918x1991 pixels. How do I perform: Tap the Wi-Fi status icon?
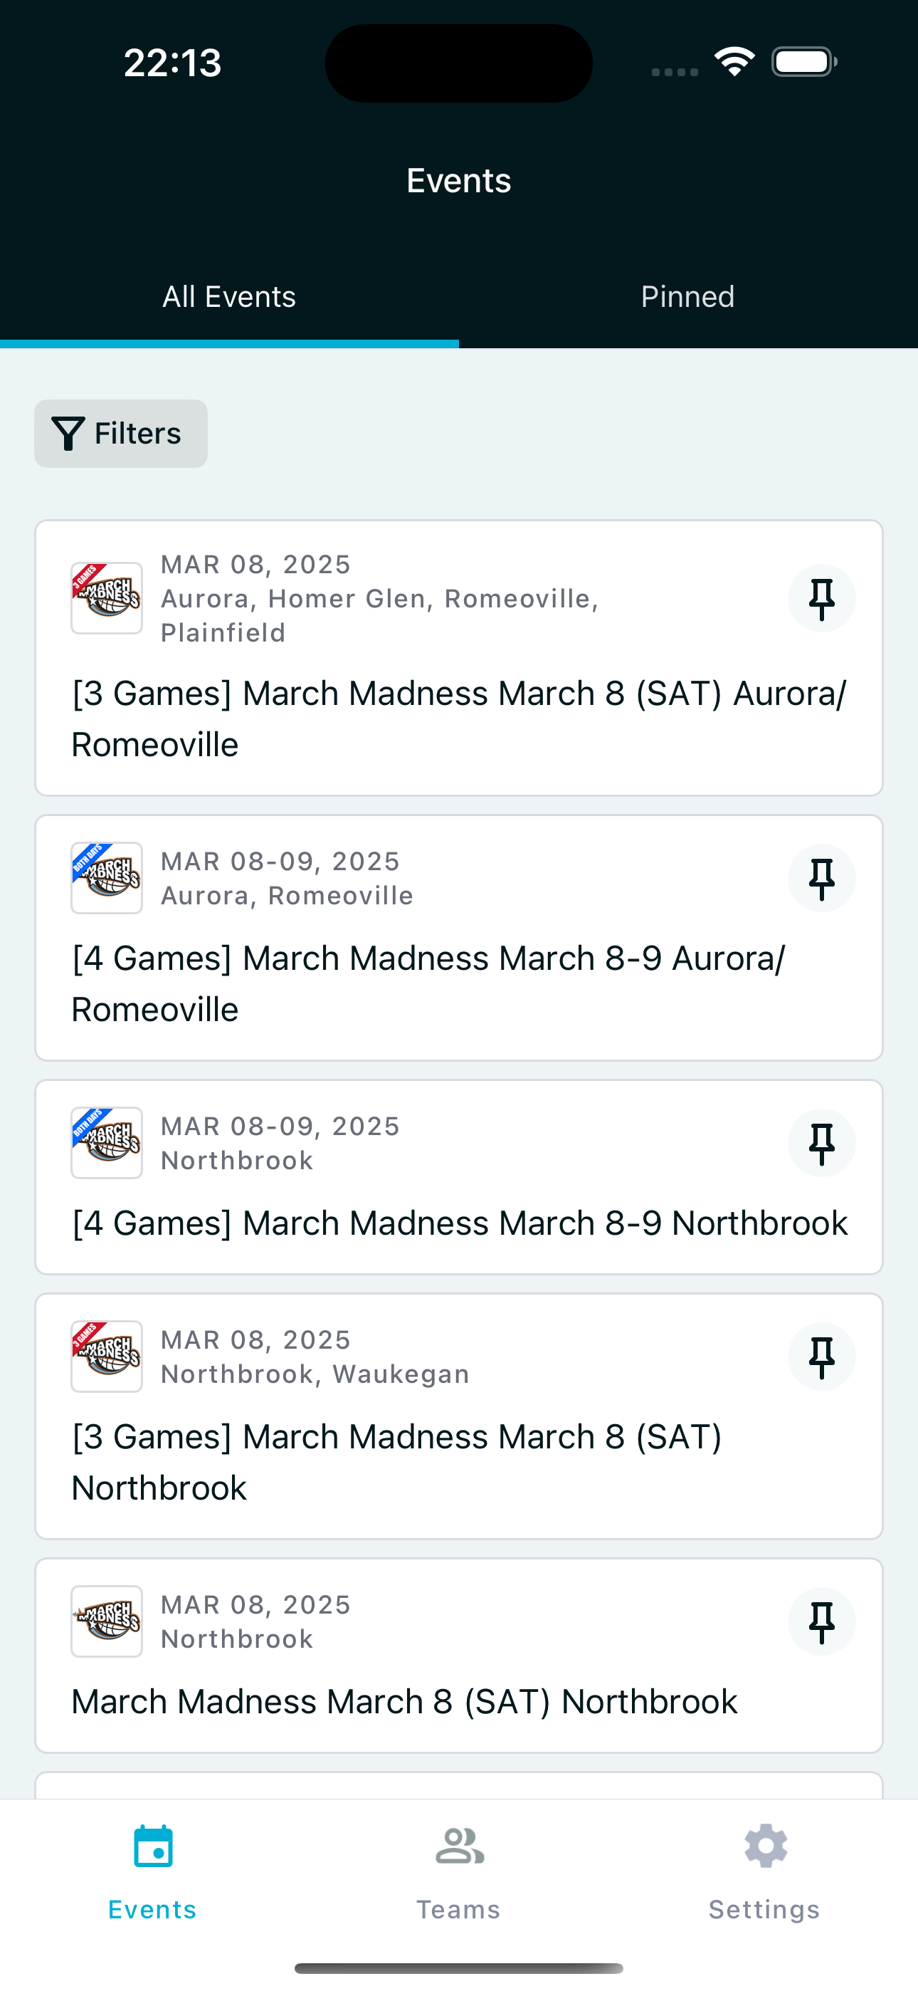point(734,62)
